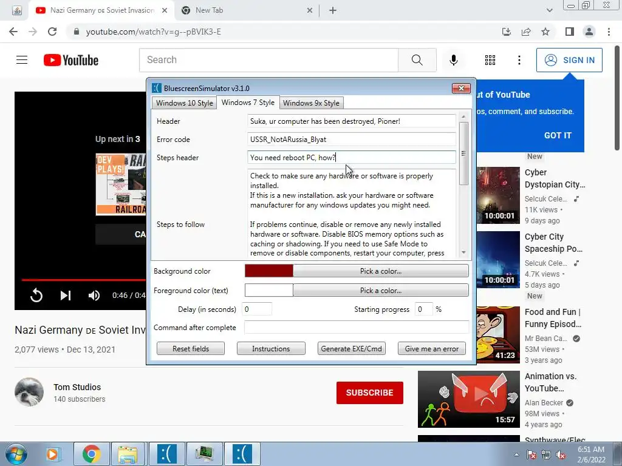Image resolution: width=622 pixels, height=466 pixels.
Task: Share this page from address bar icon
Action: click(526, 32)
